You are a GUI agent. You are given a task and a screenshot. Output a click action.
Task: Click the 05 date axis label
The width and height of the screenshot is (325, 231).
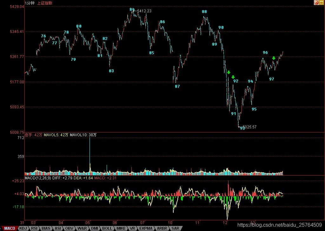[x=88, y=223]
